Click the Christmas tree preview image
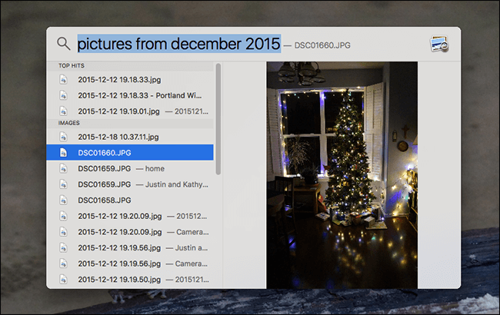This screenshot has width=500, height=315. [342, 175]
